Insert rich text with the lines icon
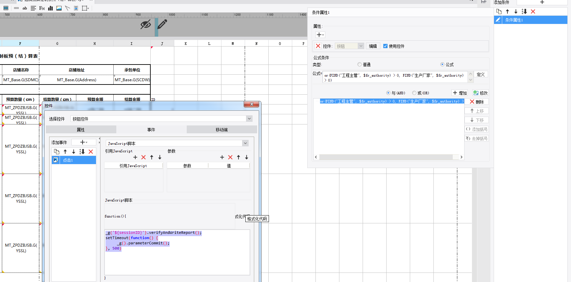This screenshot has height=282, width=571. point(33,8)
